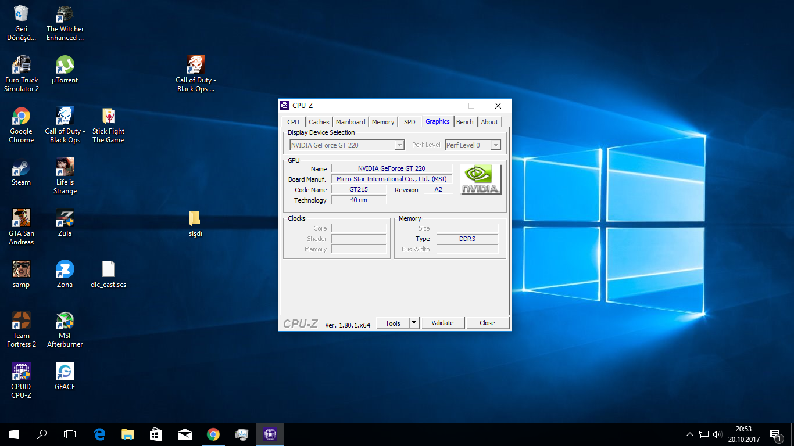
Task: Open Chrome from the taskbar
Action: point(213,434)
